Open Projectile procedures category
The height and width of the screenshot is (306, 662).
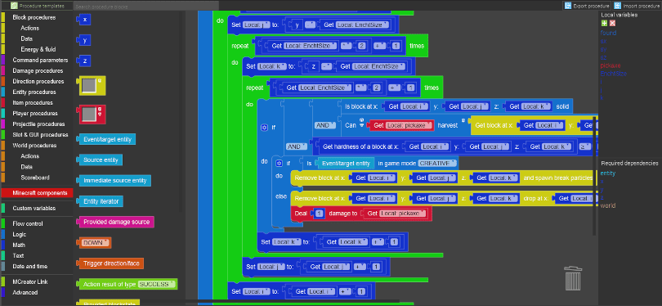[39, 124]
